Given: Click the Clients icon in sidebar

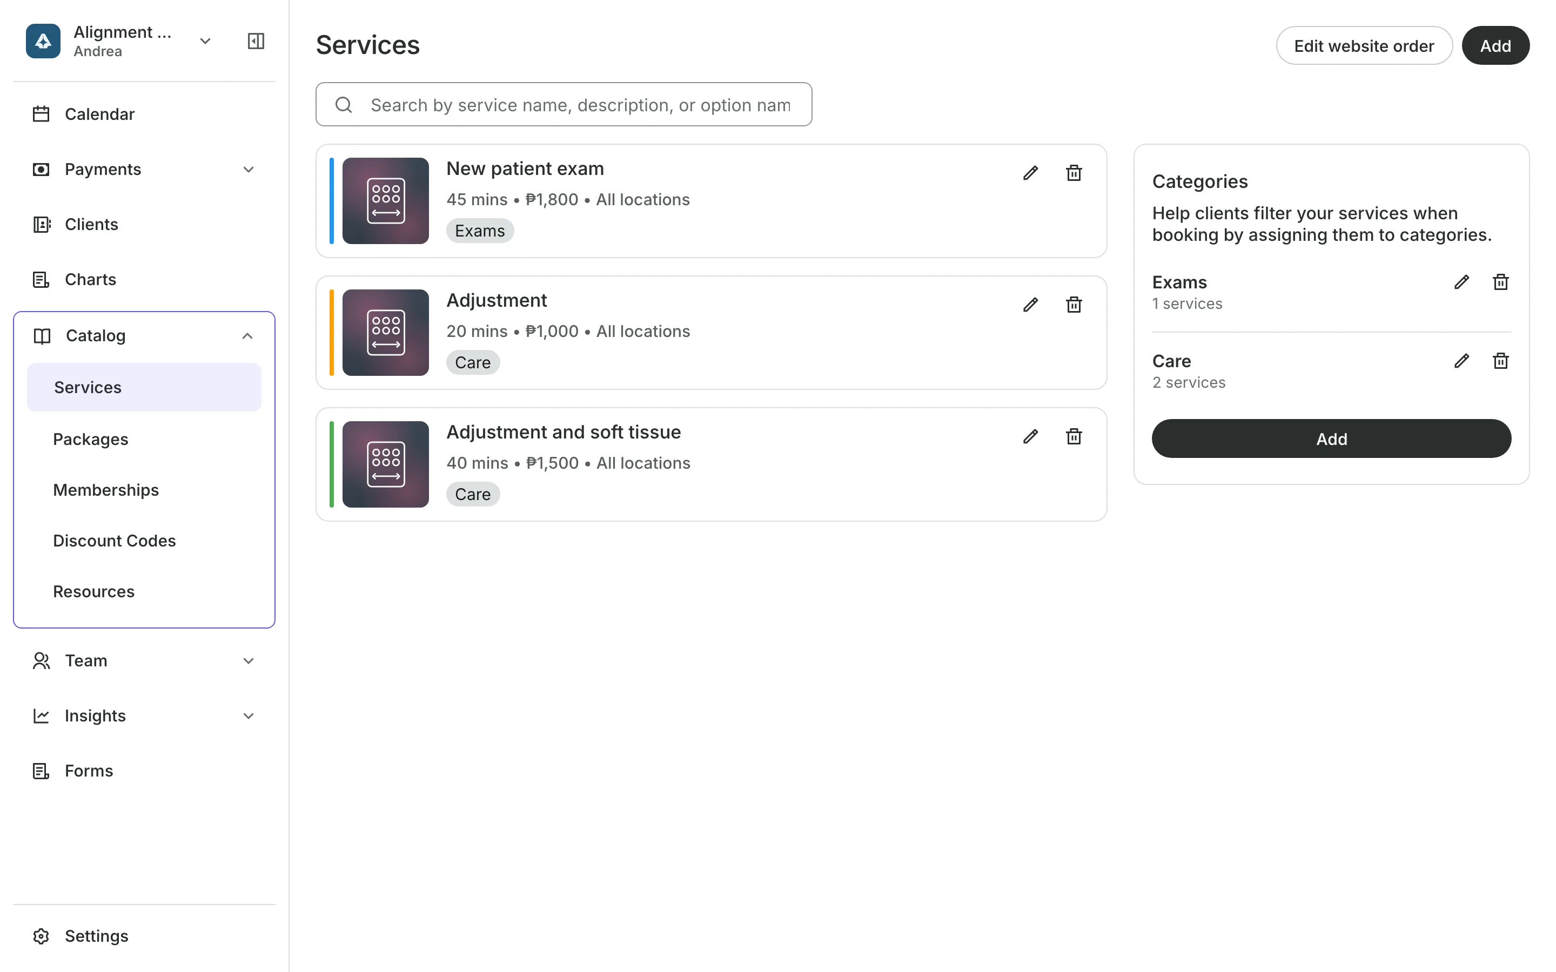Looking at the screenshot, I should [41, 224].
